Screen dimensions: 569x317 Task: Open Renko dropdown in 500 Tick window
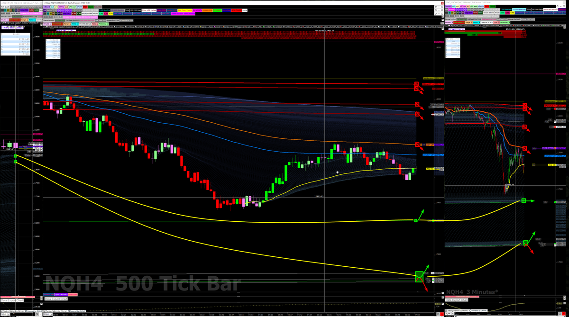(x=75, y=24)
